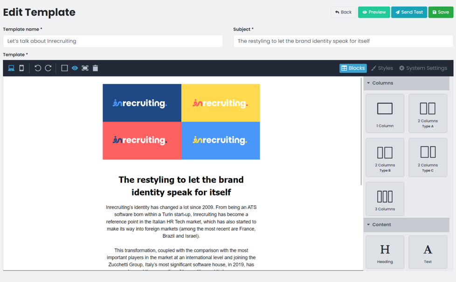Image resolution: width=456 pixels, height=282 pixels.
Task: Focus the Template name field
Action: pos(113,41)
